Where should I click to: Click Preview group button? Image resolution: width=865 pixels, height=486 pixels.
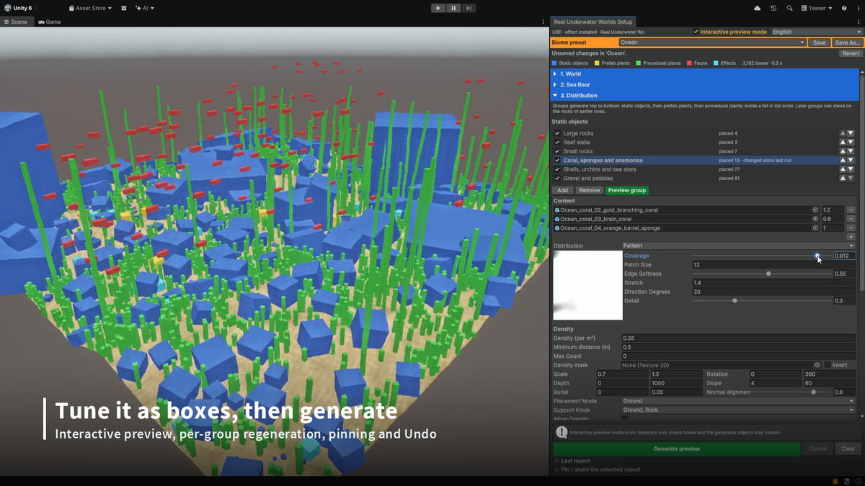tap(626, 190)
